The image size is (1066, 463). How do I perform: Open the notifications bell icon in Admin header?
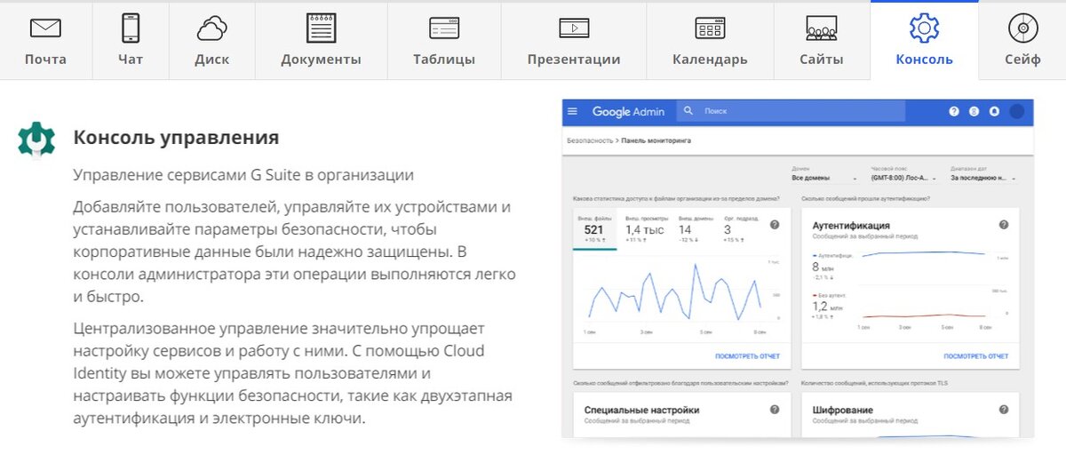994,111
